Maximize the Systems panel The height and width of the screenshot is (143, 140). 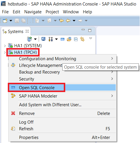click(90, 30)
